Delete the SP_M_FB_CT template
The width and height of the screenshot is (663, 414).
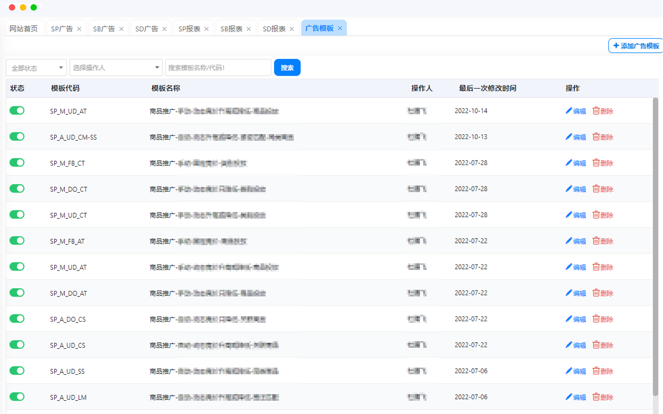(603, 163)
